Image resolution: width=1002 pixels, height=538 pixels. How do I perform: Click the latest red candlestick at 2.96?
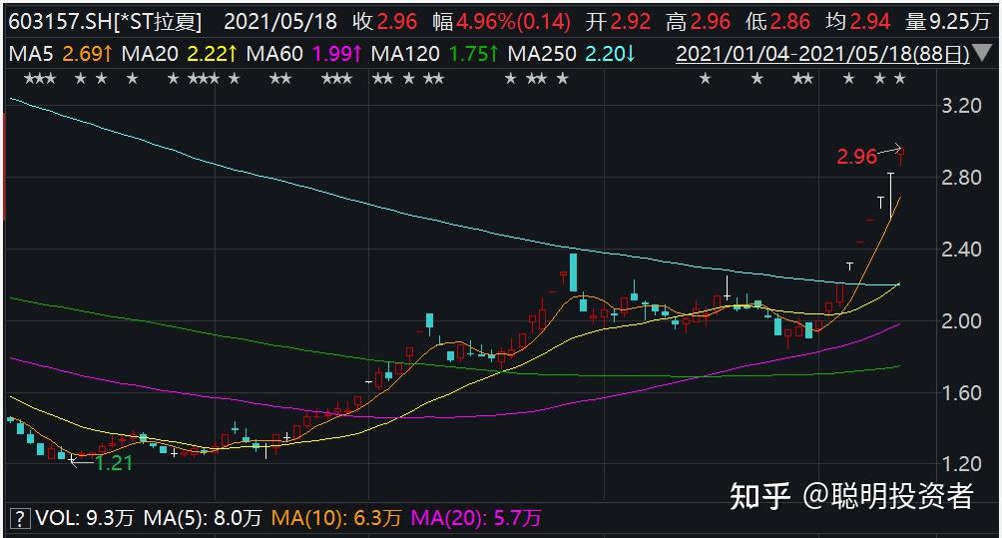(901, 157)
